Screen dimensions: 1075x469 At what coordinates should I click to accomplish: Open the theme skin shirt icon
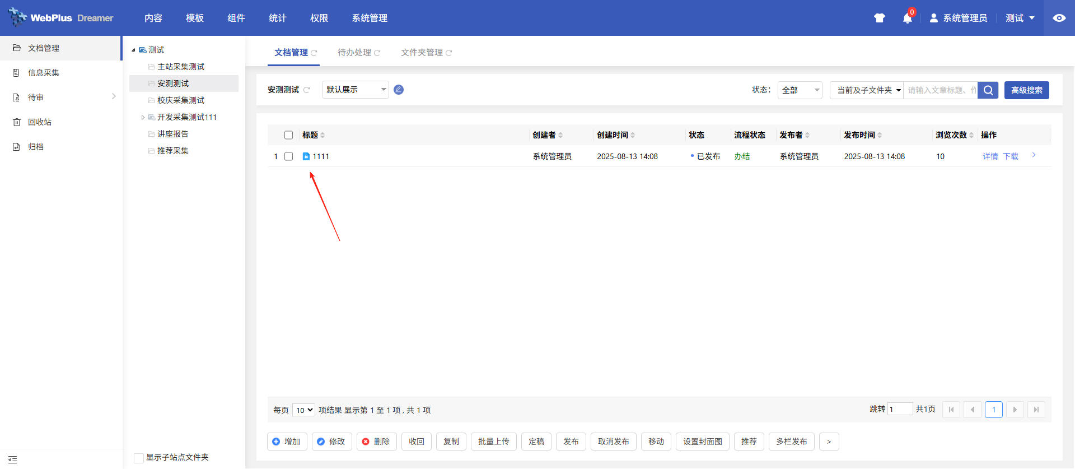[x=879, y=18]
